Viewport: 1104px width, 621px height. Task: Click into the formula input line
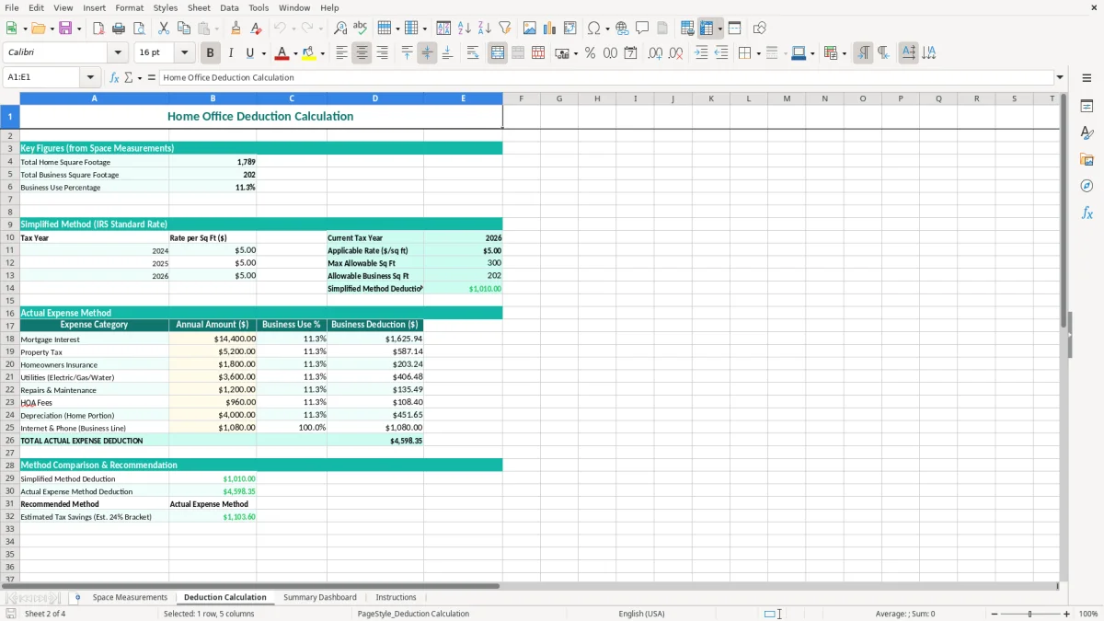point(605,77)
